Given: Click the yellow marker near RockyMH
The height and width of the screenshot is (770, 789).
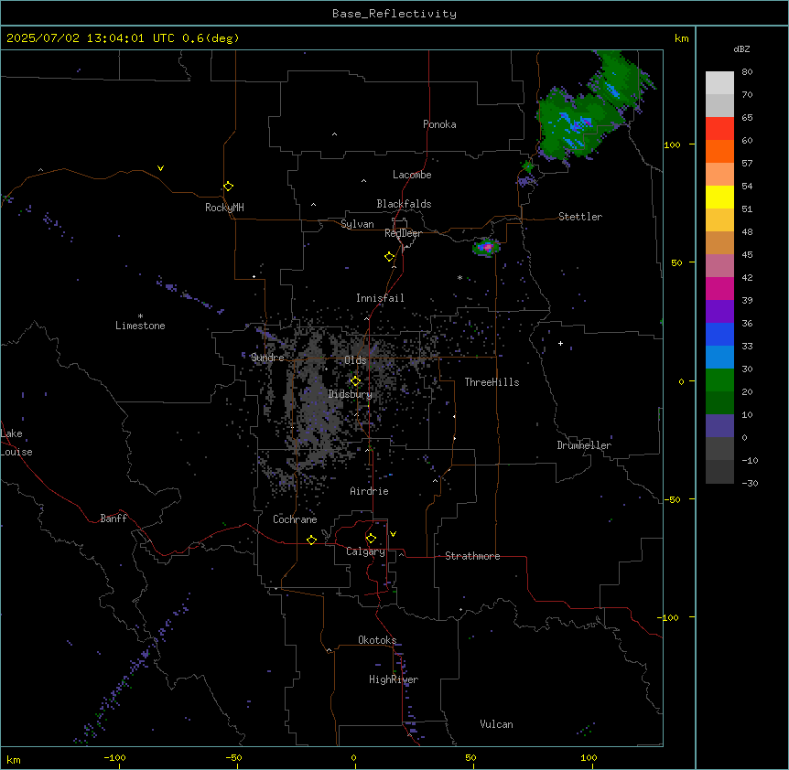Looking at the screenshot, I should [228, 187].
